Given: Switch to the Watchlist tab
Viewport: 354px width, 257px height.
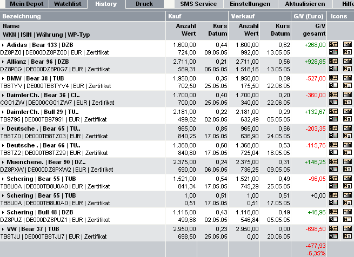Looking at the screenshot, I should [x=67, y=4].
